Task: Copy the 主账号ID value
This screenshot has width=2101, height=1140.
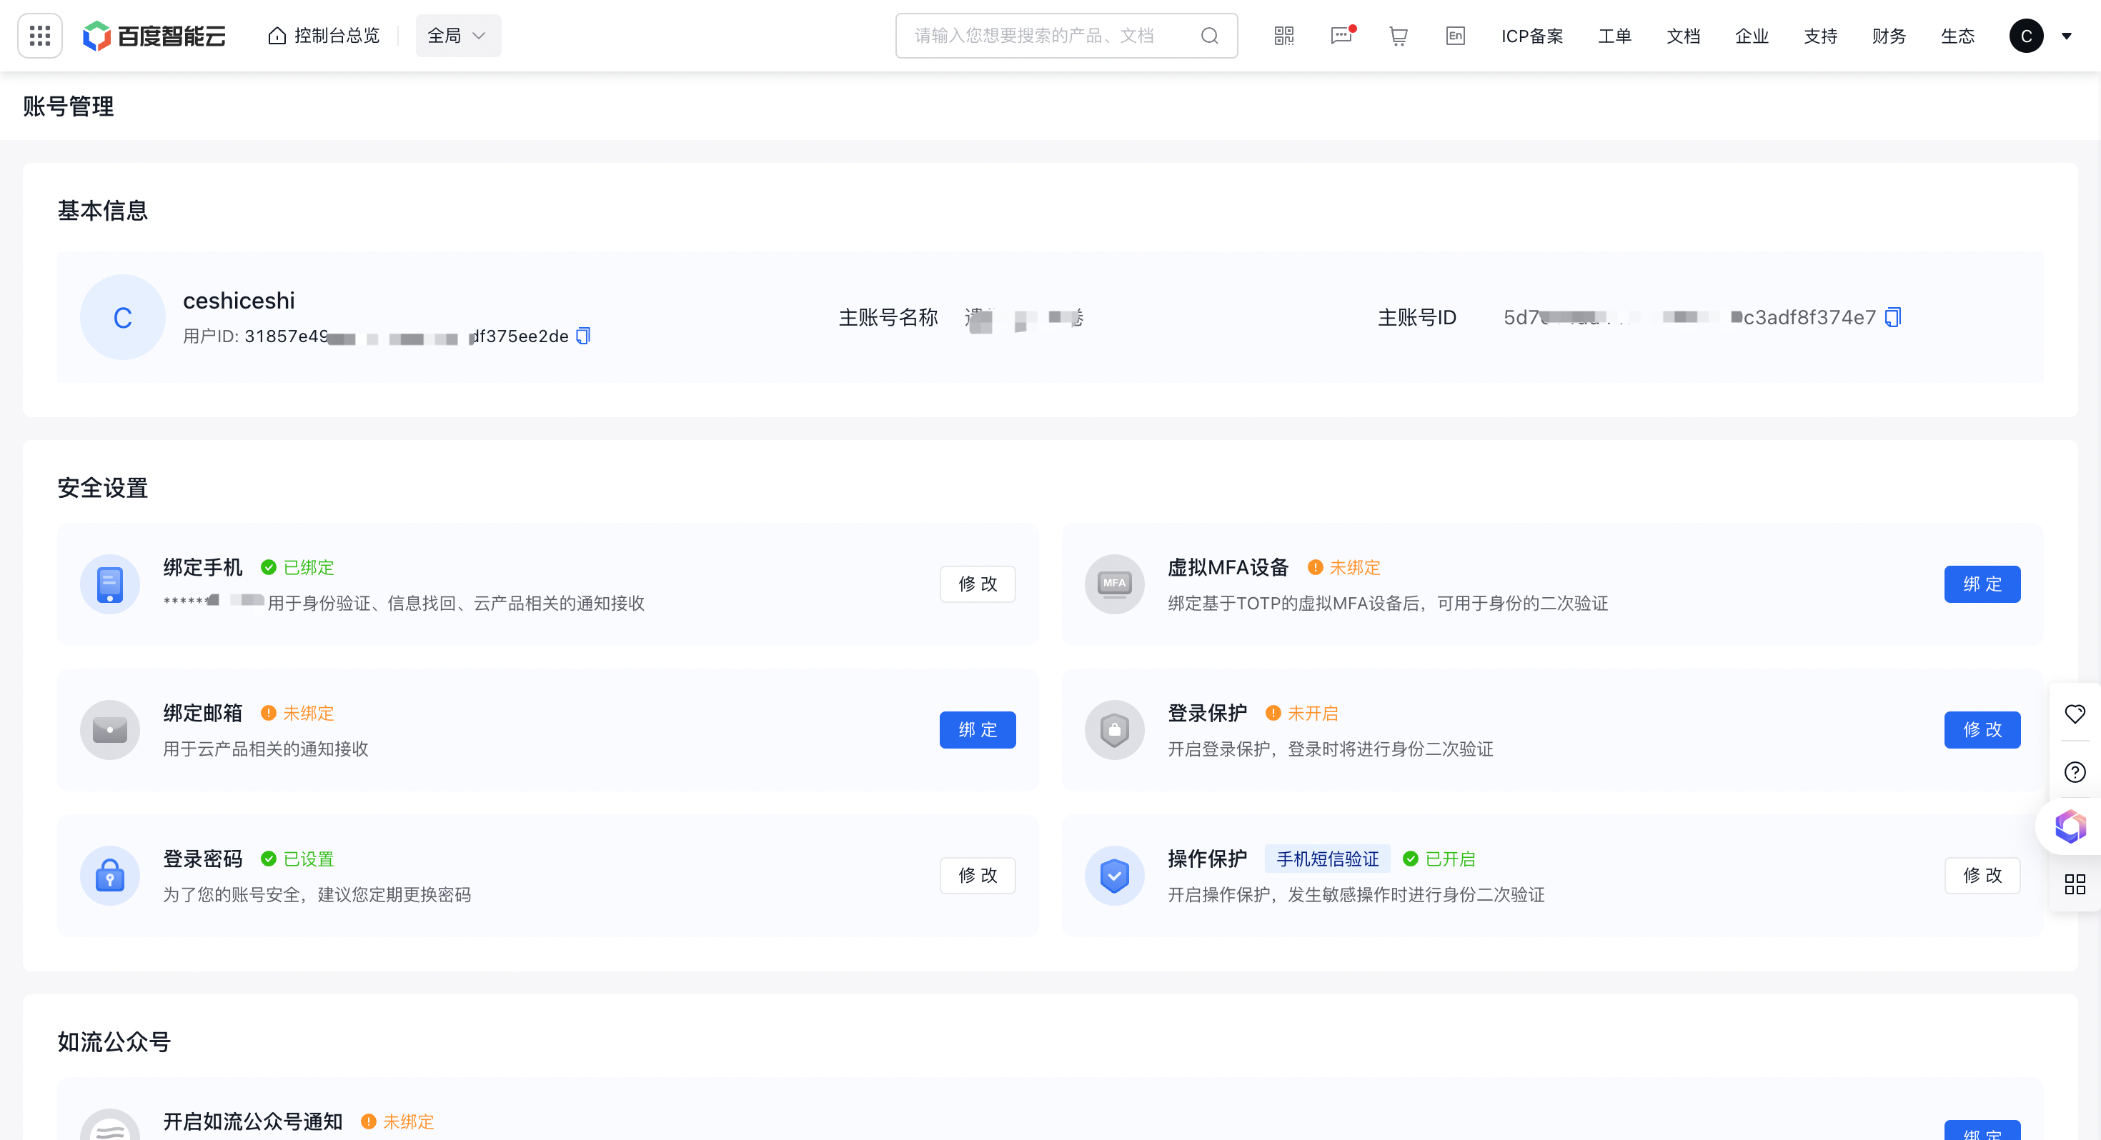Action: (x=1893, y=317)
